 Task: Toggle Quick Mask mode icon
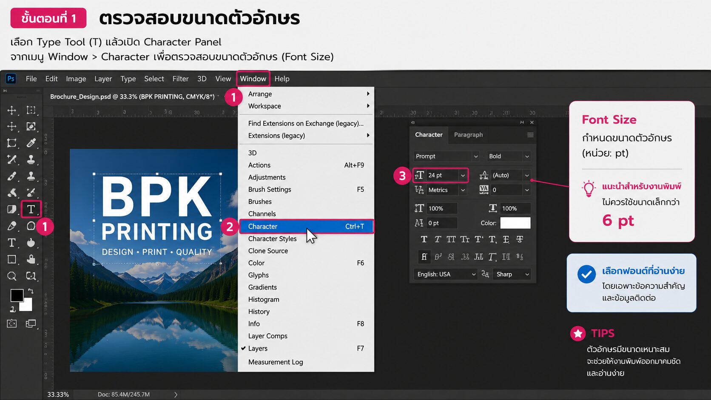(x=12, y=323)
